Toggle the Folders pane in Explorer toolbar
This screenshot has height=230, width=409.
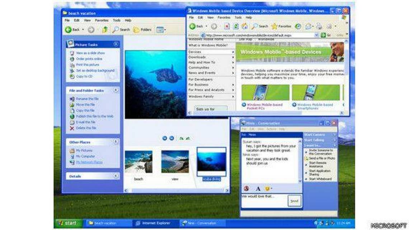(x=142, y=30)
